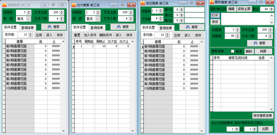Click 99999 cell of 前1期遗漏范围 in 遗漏搜索
This screenshot has height=135, width=277.
(54, 83)
